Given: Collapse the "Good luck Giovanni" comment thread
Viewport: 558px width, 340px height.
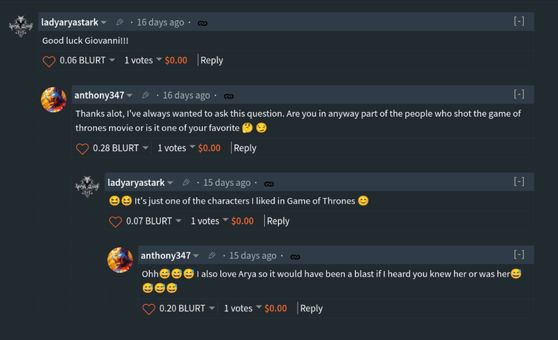Looking at the screenshot, I should click(519, 22).
